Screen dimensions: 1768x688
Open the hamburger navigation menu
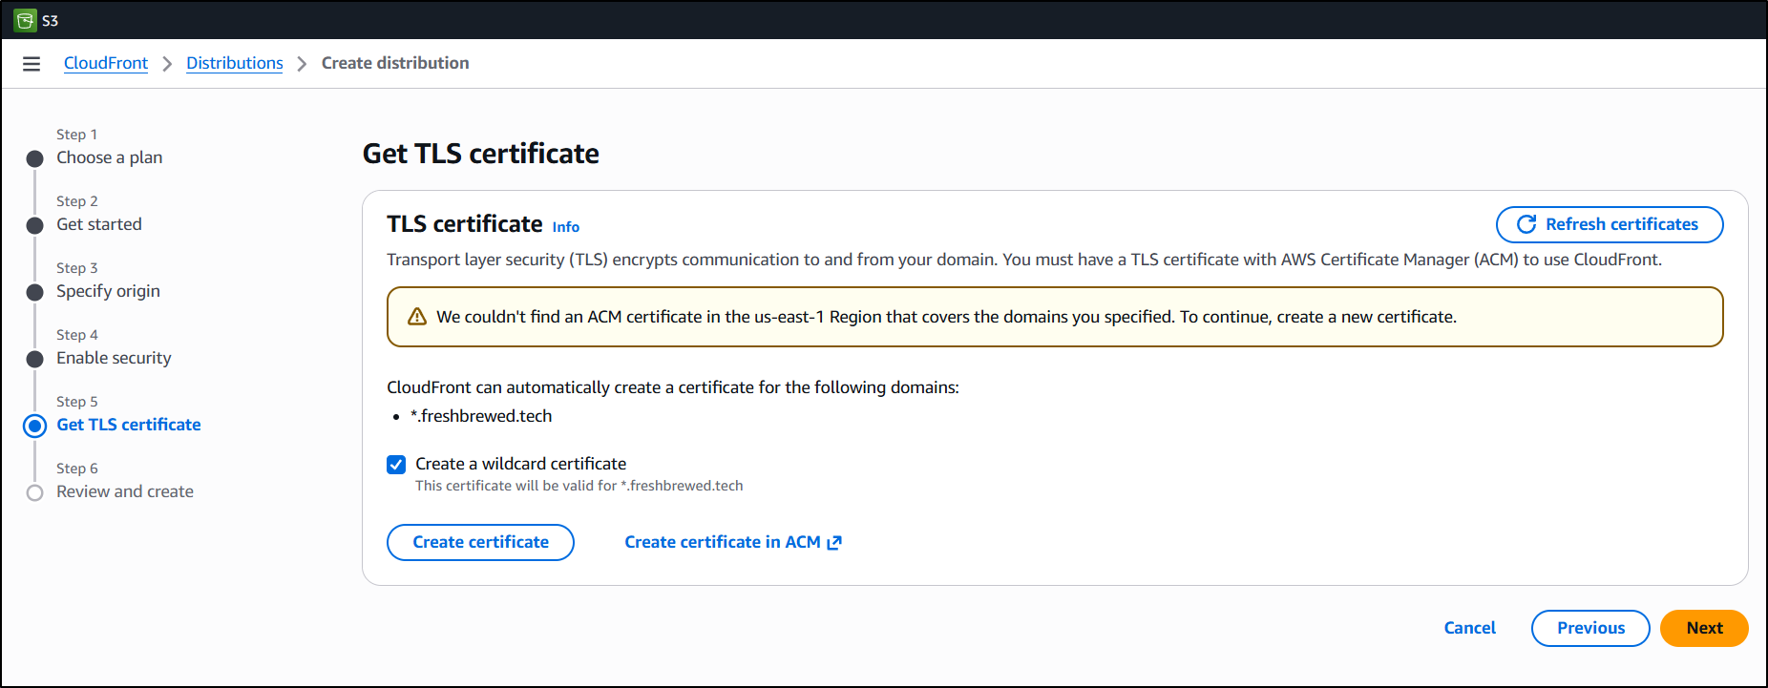point(32,64)
